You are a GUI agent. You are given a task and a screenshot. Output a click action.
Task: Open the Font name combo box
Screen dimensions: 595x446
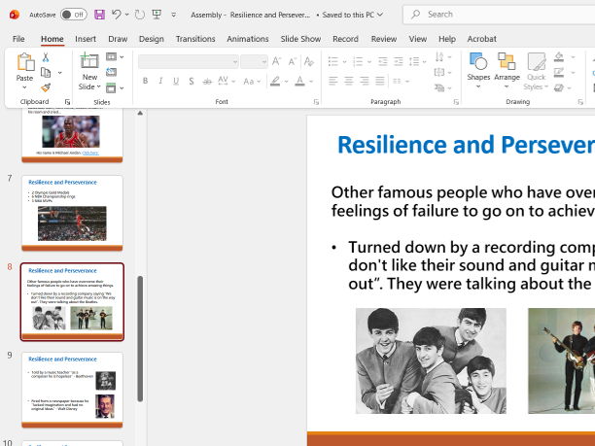189,61
